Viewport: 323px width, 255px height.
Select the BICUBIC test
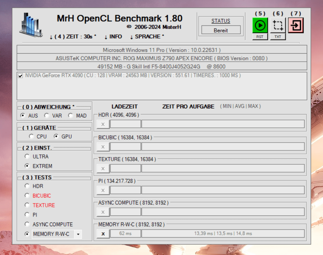click(x=27, y=195)
